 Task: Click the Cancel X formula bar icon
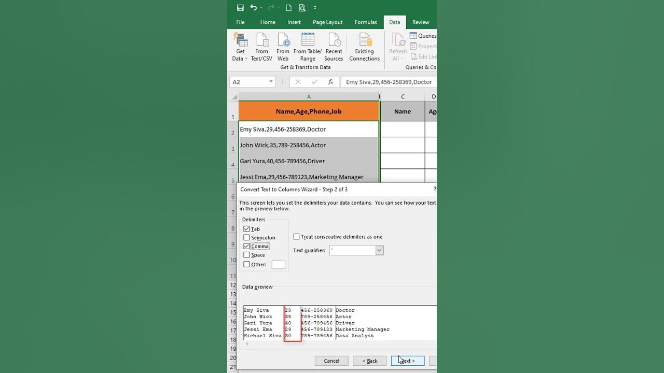pos(298,82)
